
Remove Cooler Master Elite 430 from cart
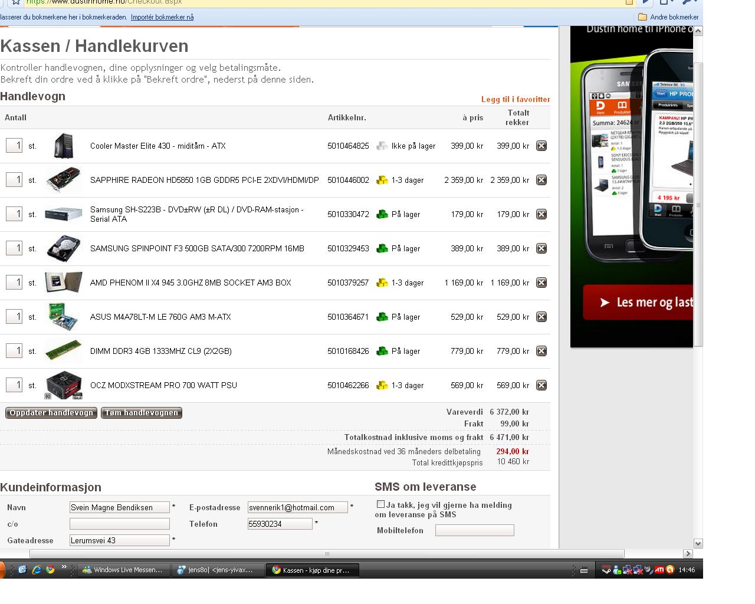point(541,146)
